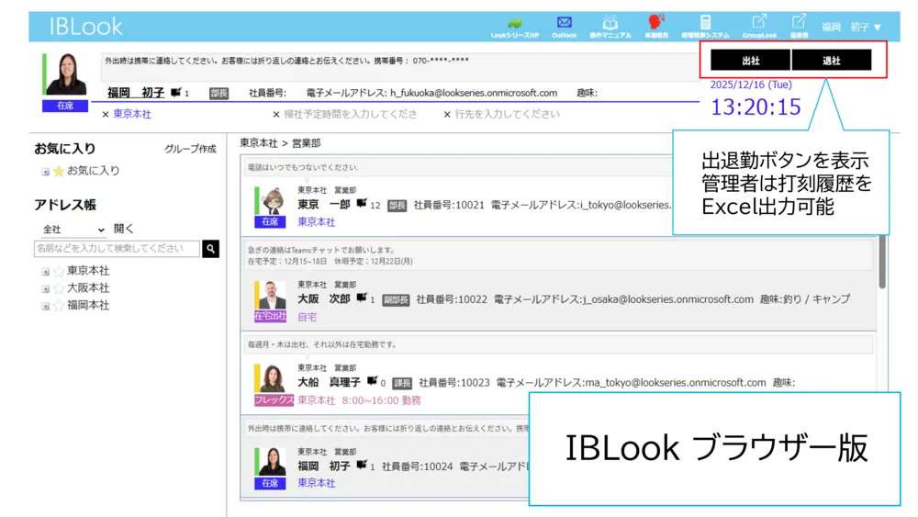Click 東京本社 8:00~16:00 勤務 under 大船 真理子
This screenshot has width=918, height=517.
(x=359, y=400)
